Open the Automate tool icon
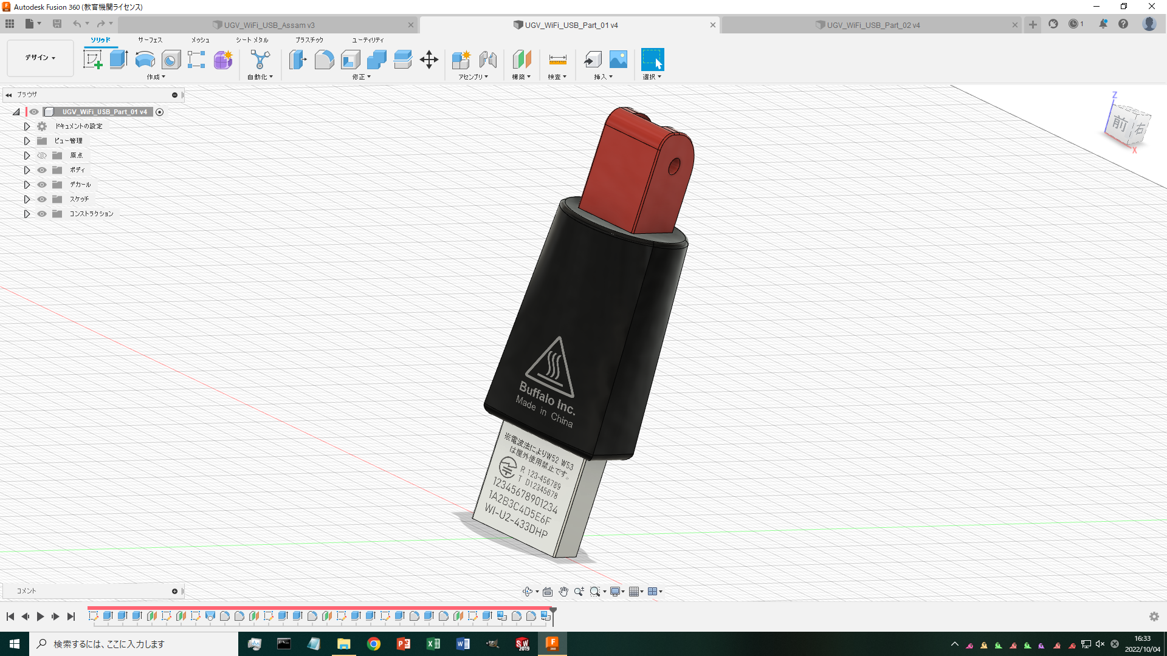This screenshot has width=1167, height=656. tap(260, 60)
